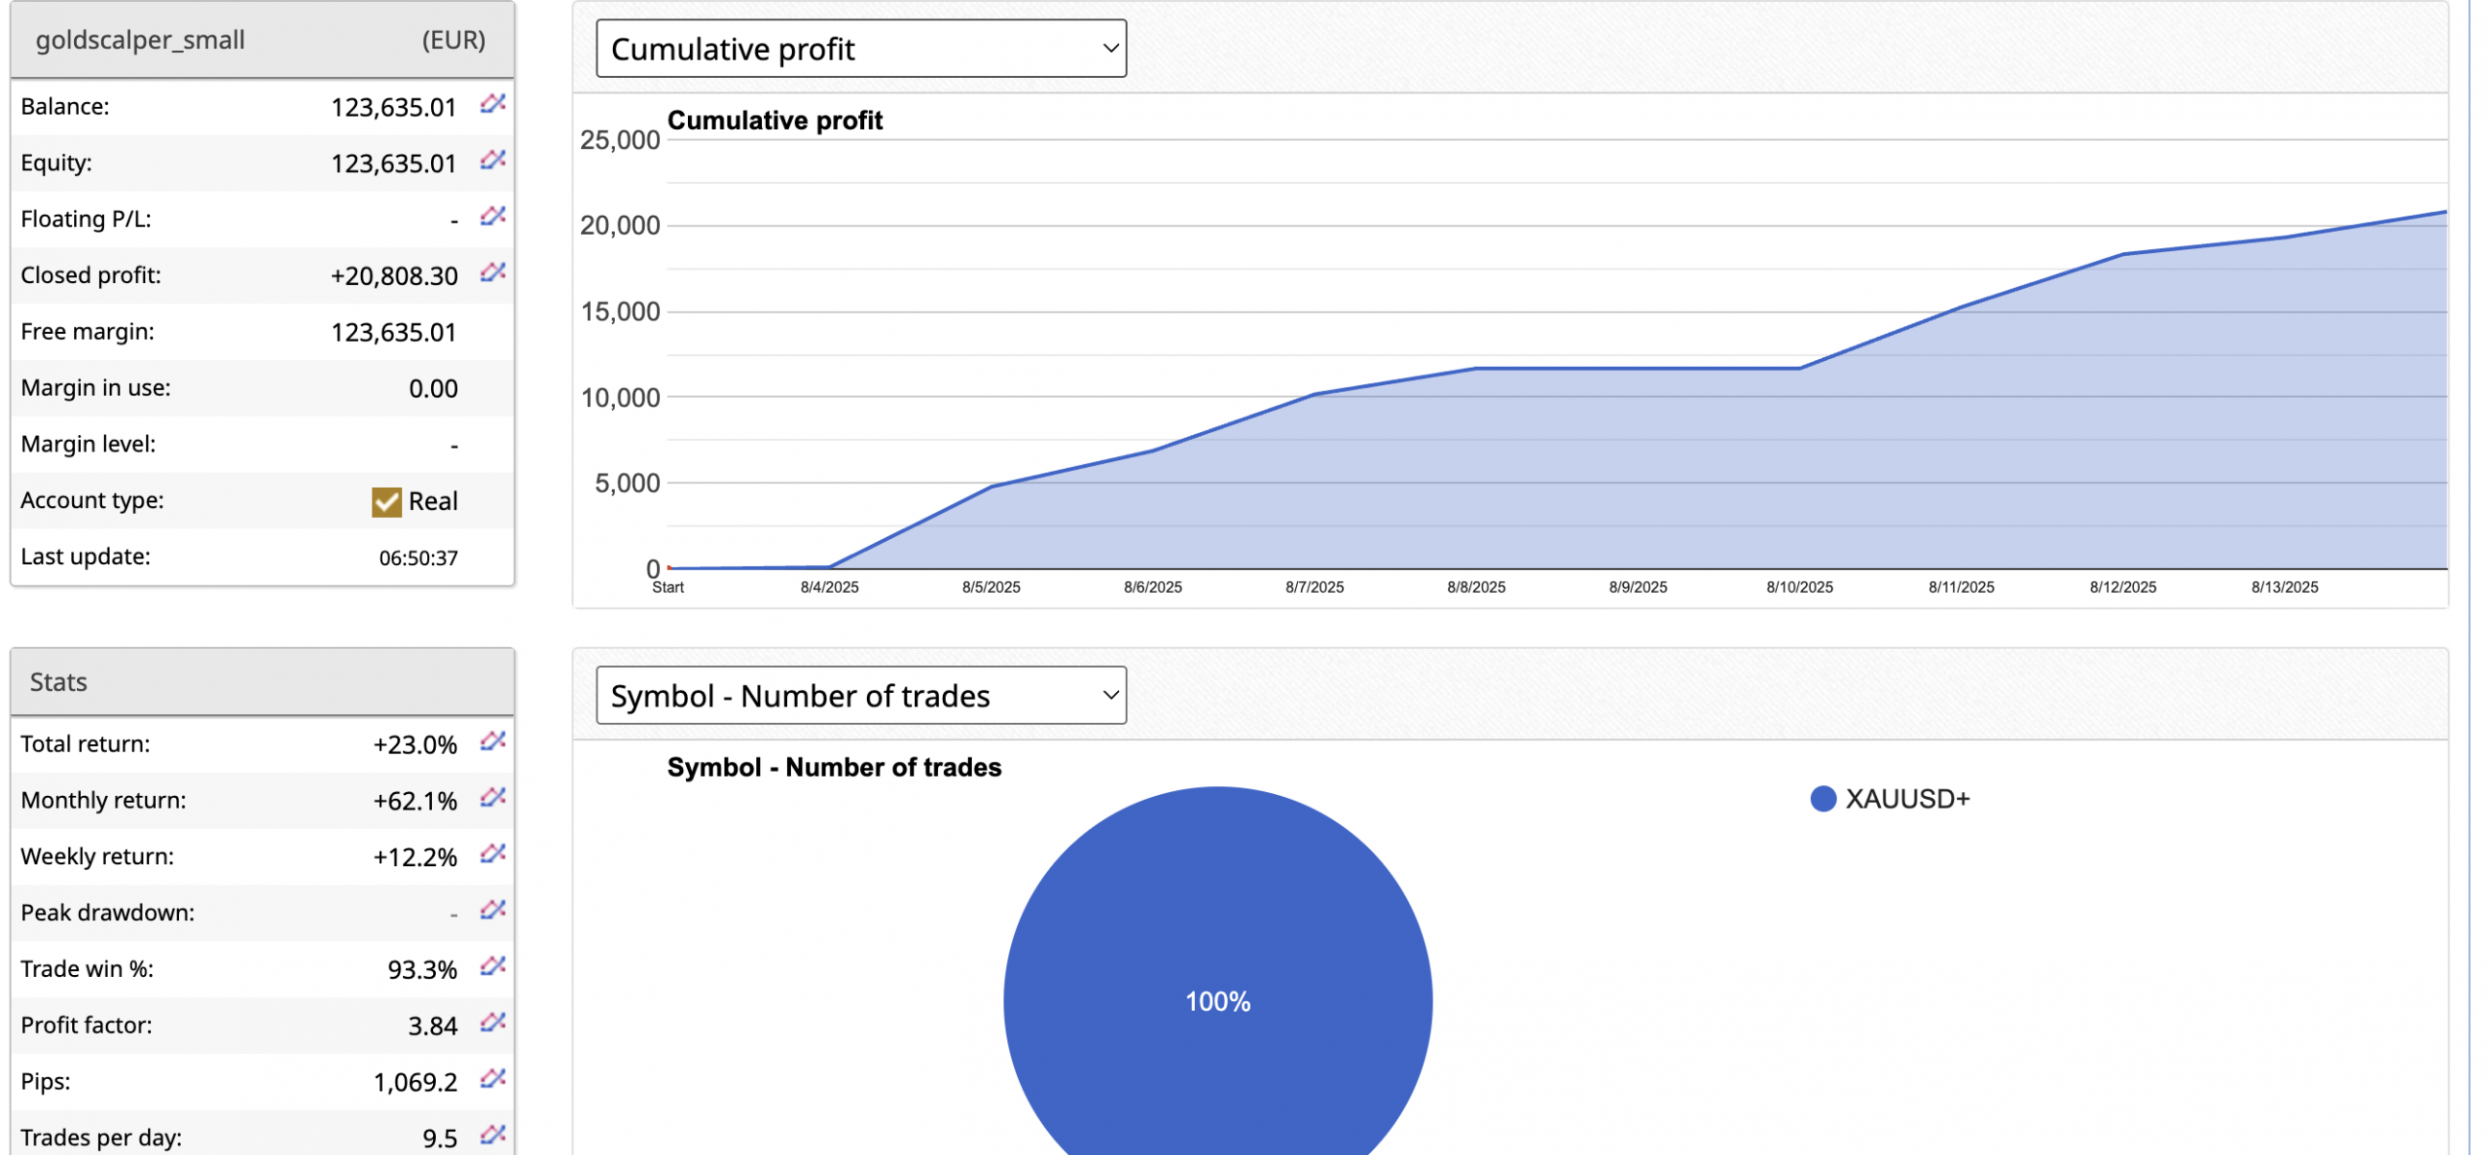Click the Real account type checkmark
This screenshot has width=2491, height=1155.
tap(386, 501)
